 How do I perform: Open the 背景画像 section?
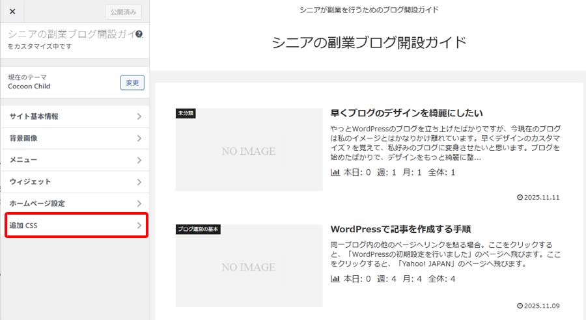(x=75, y=139)
